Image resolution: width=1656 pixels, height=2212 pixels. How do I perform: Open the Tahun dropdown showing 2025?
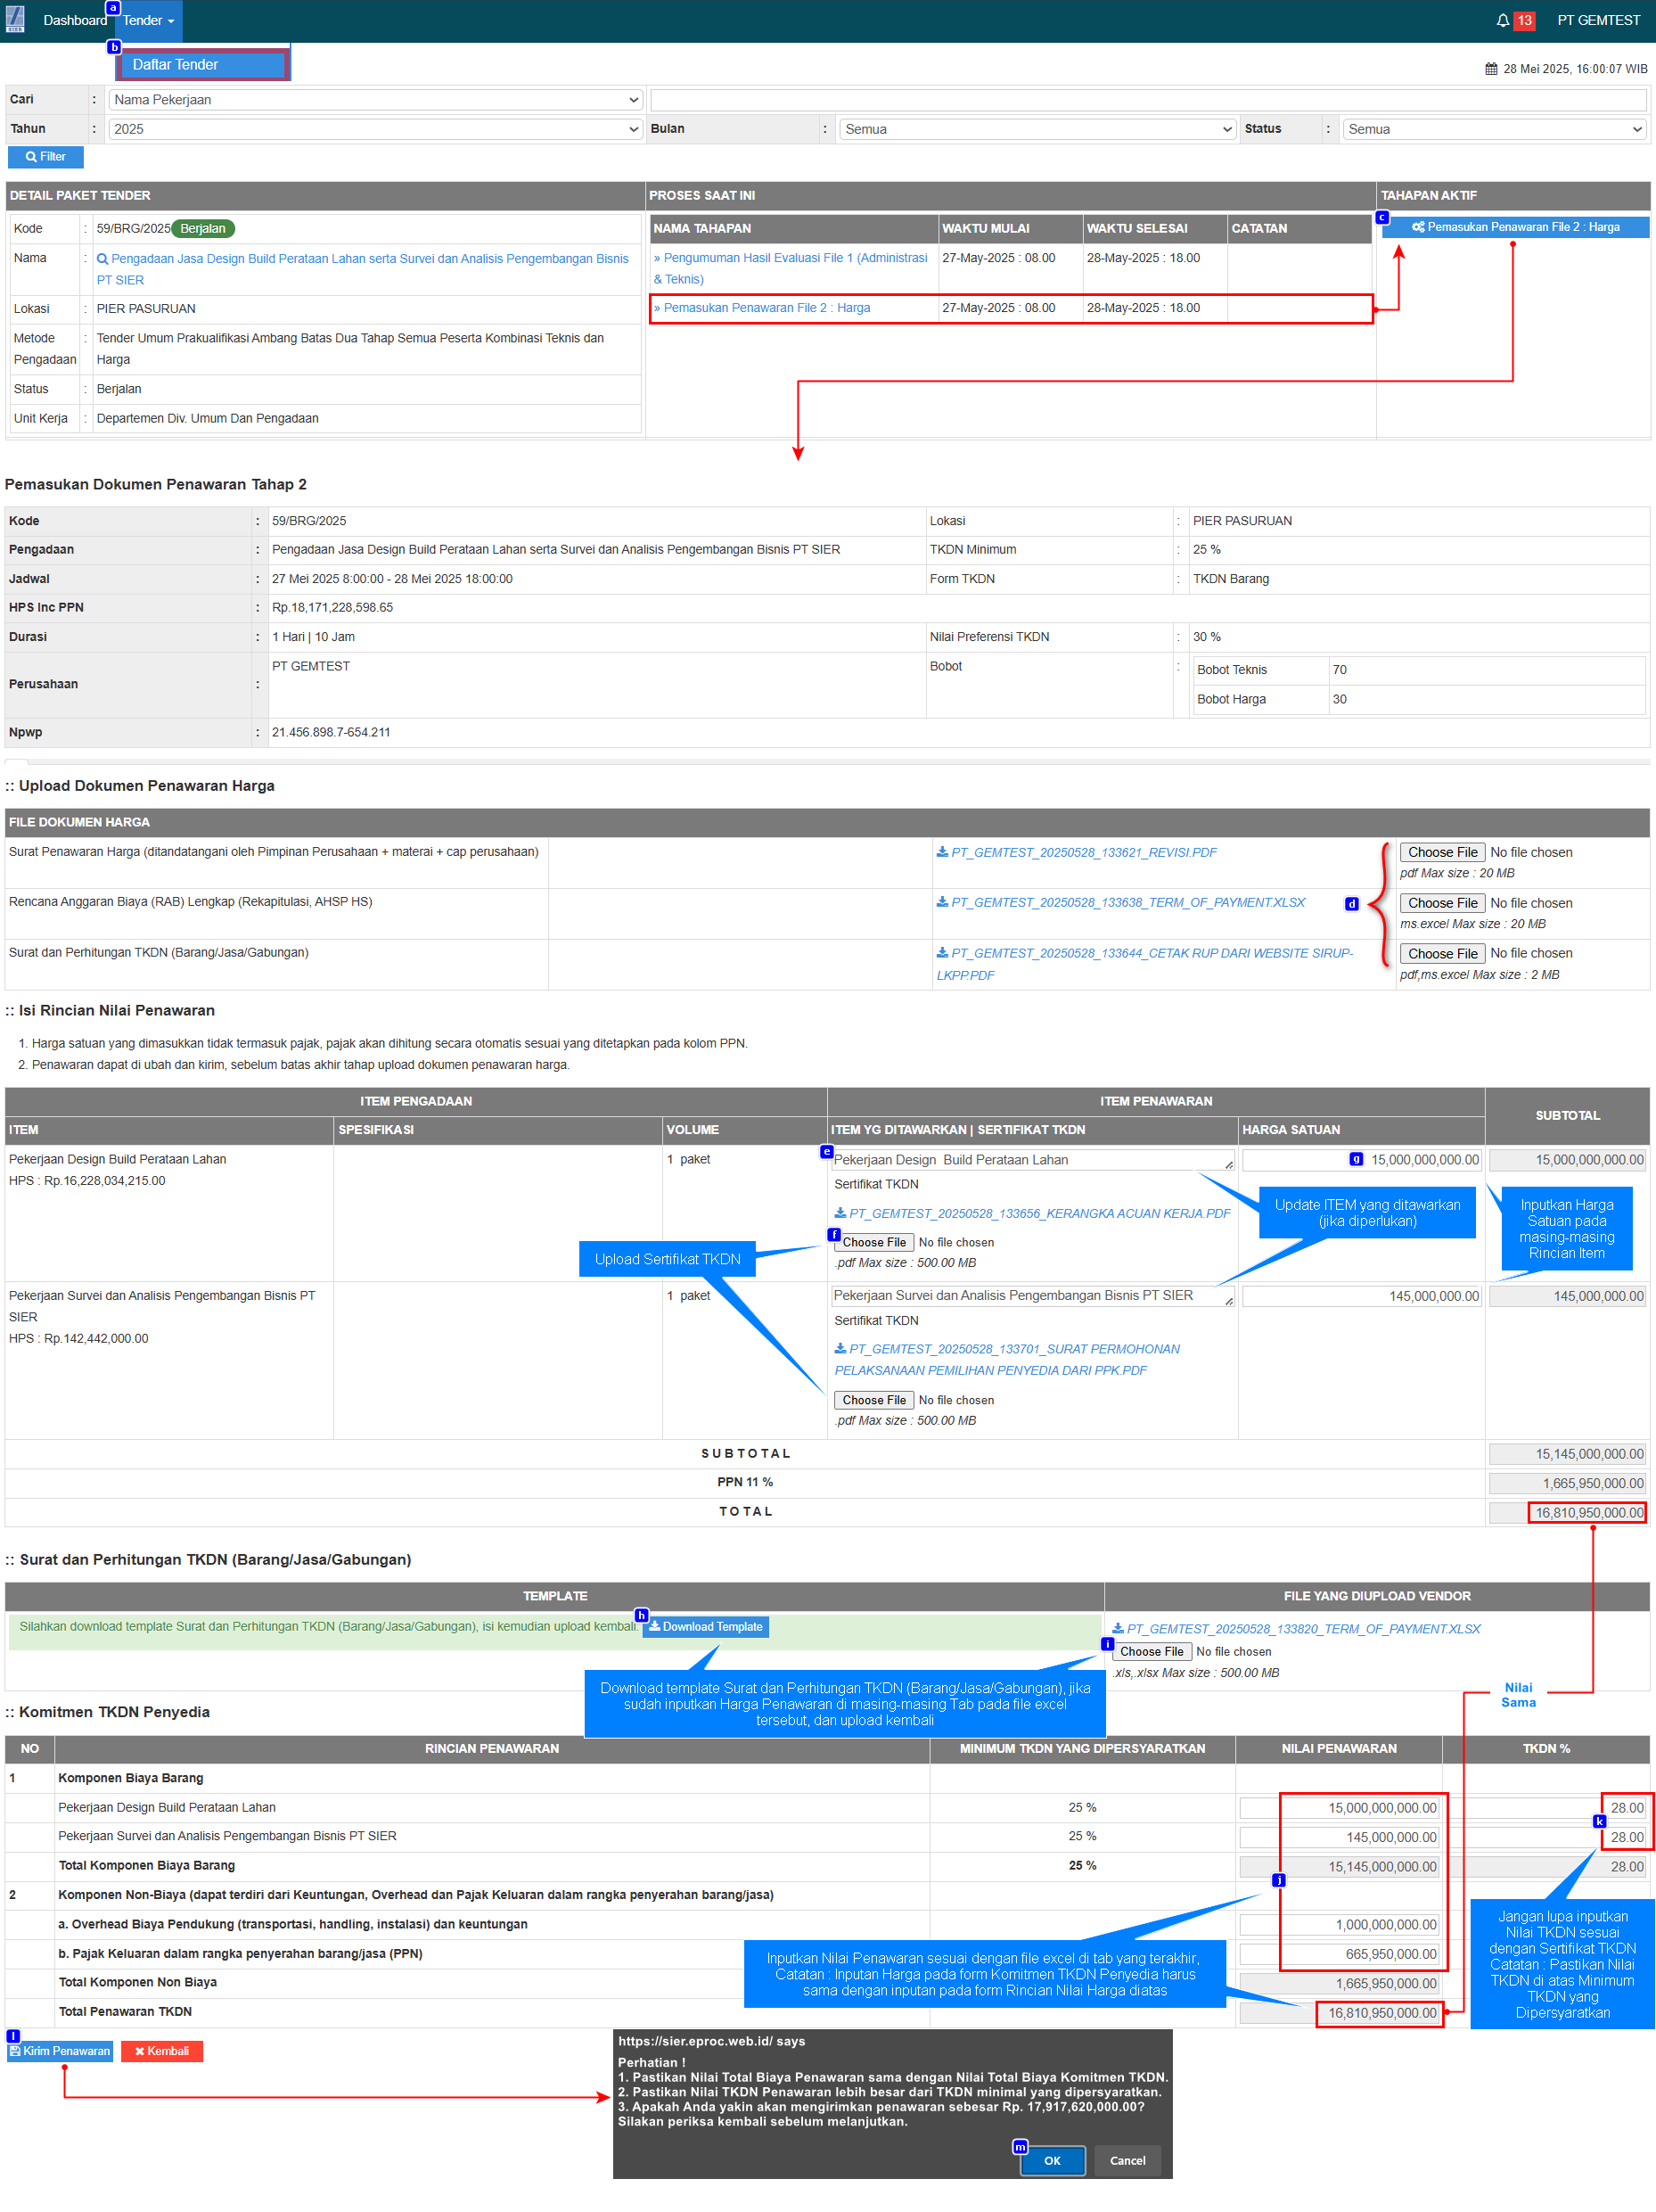point(376,129)
